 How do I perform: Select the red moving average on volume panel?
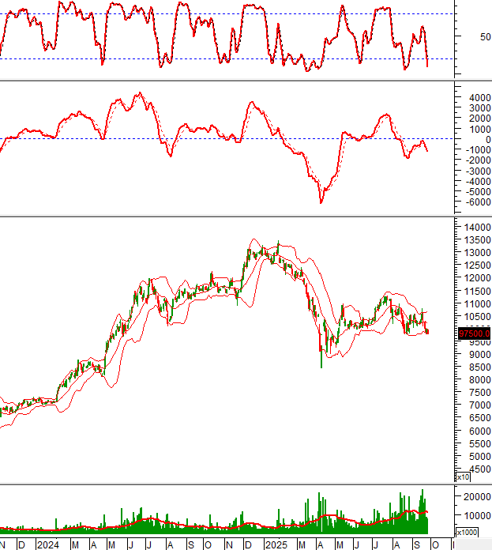tap(237, 526)
